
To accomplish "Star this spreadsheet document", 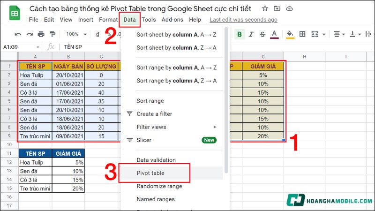I will [x=265, y=8].
